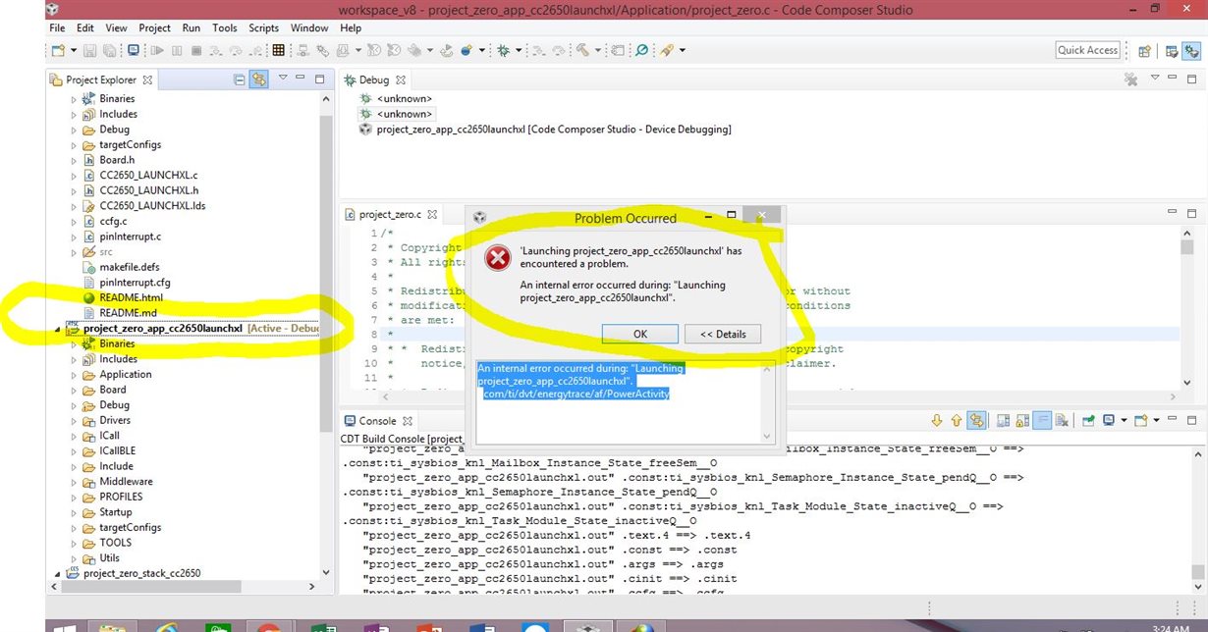Select the Utils folder
Image resolution: width=1208 pixels, height=632 pixels.
pyautogui.click(x=109, y=558)
